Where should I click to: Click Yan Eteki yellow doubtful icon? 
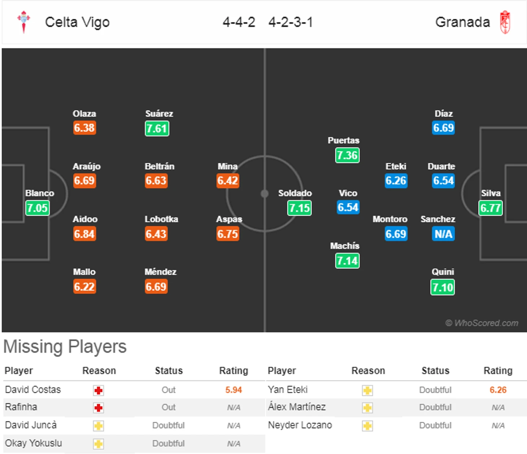[367, 390]
